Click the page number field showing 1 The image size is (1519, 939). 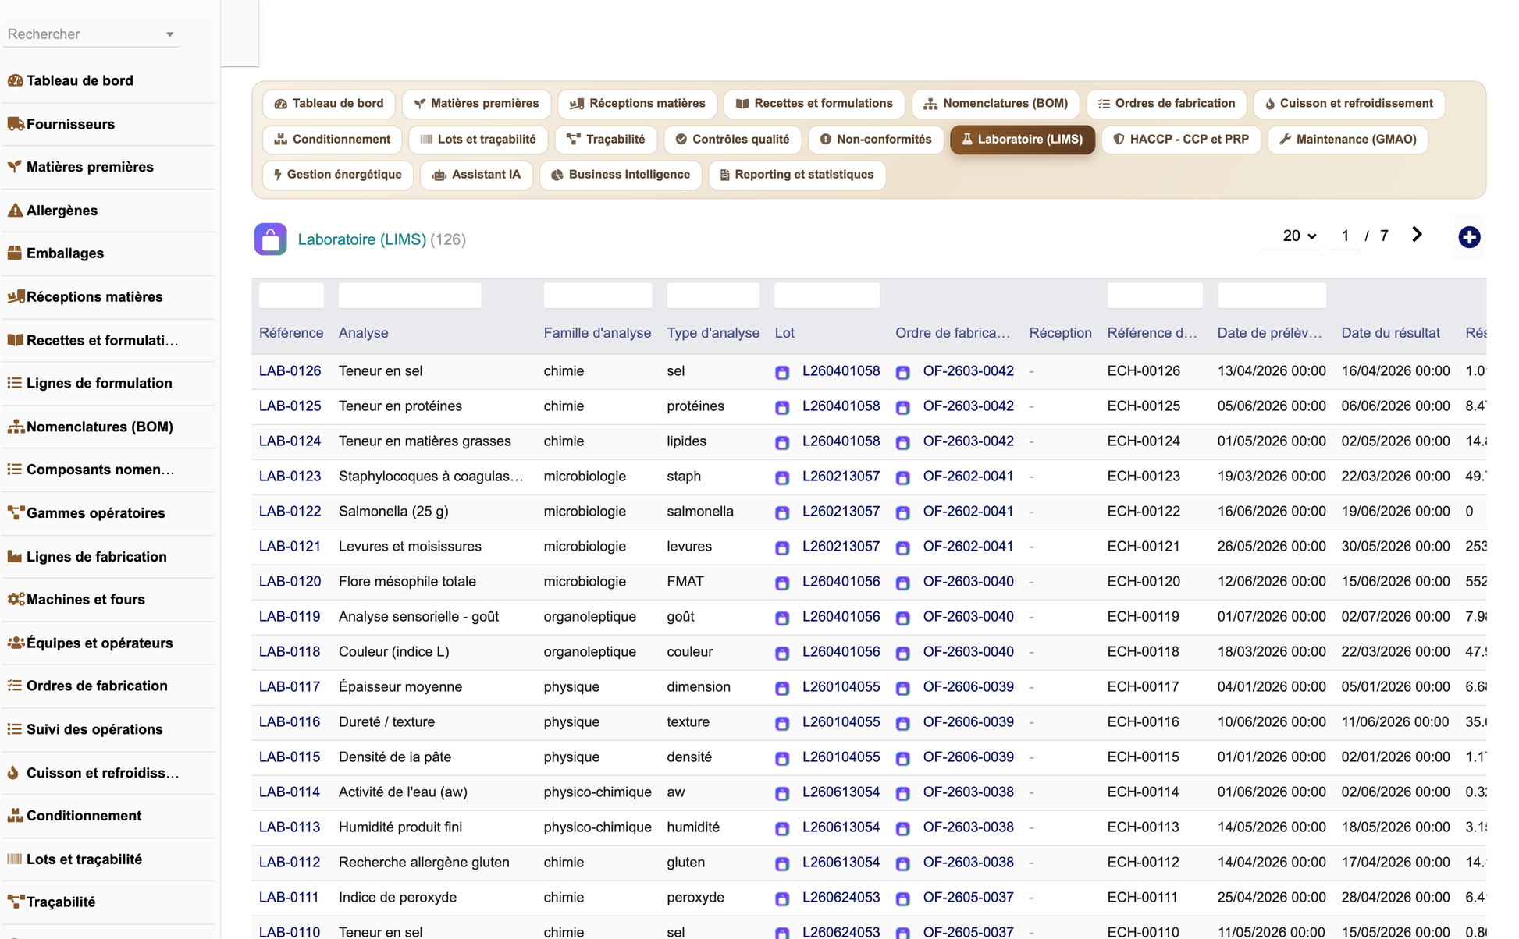[x=1345, y=236]
